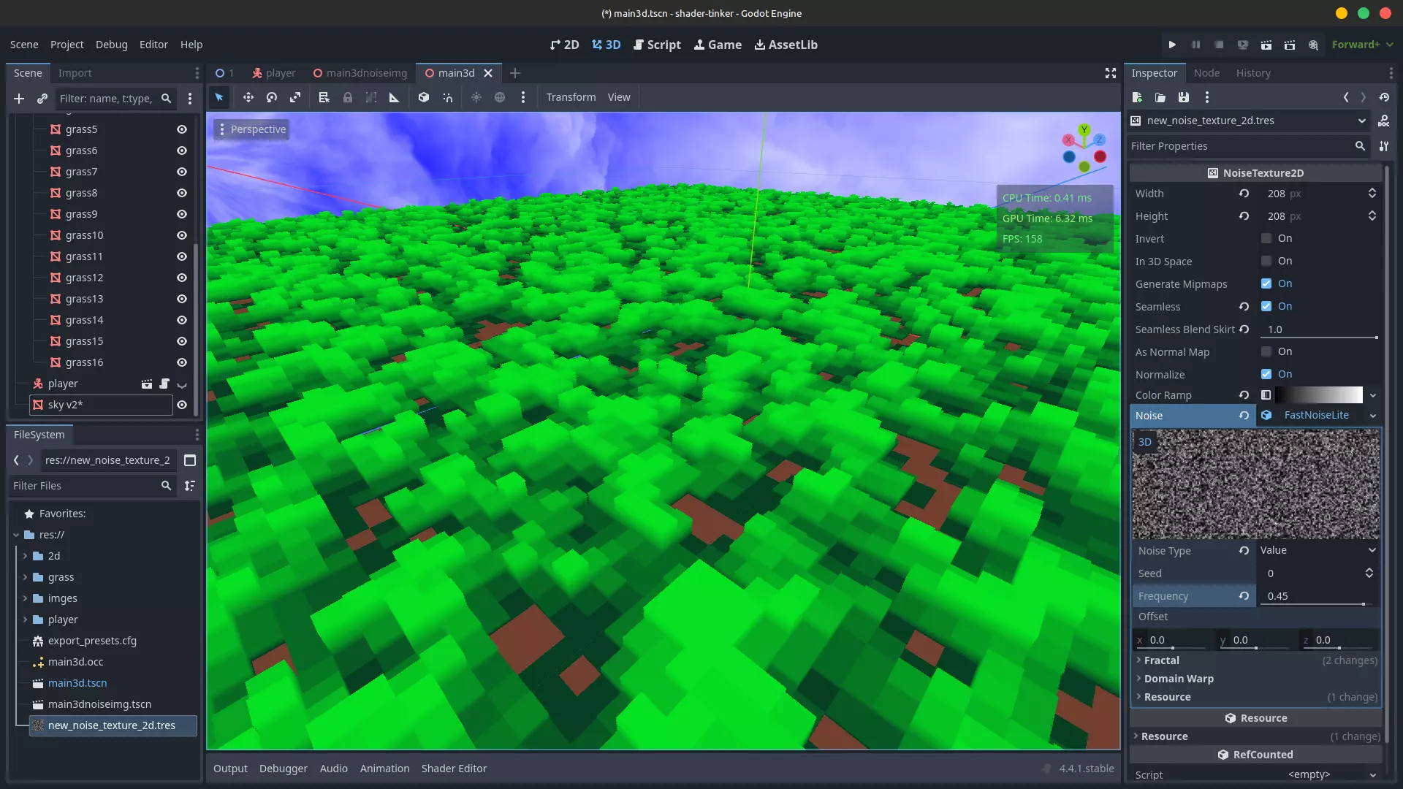The width and height of the screenshot is (1403, 789).
Task: Expand the Fractal section
Action: click(1162, 660)
